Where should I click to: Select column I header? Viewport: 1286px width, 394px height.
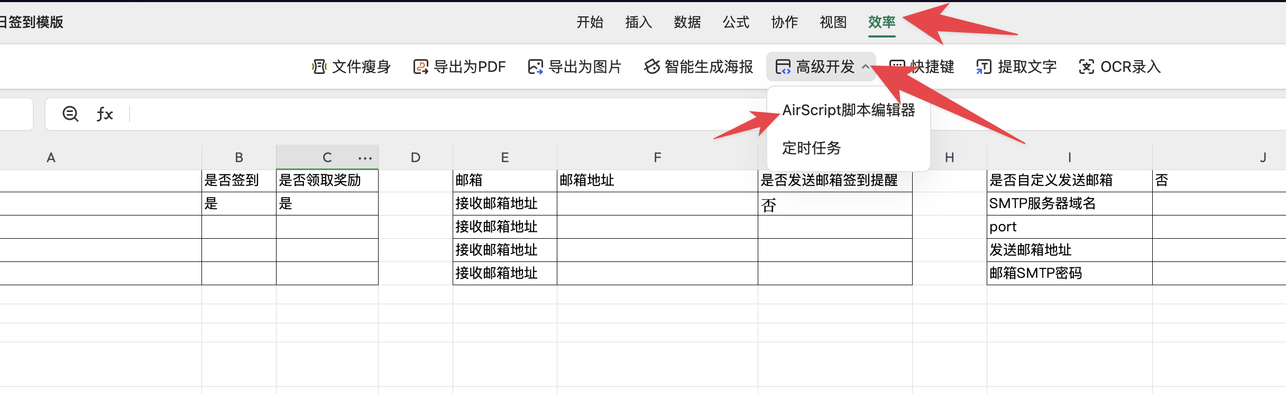click(1070, 157)
